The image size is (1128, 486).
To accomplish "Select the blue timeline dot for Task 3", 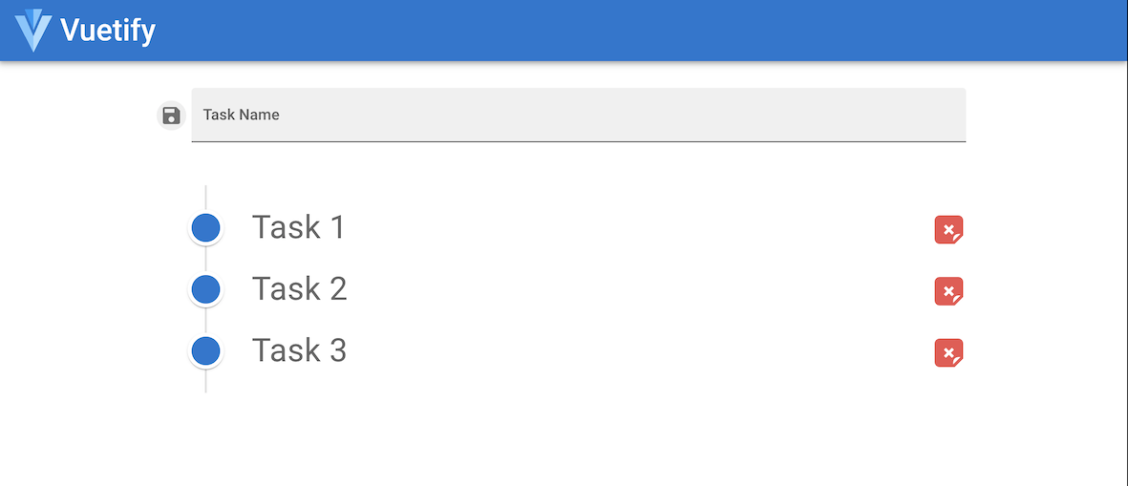I will click(x=206, y=351).
